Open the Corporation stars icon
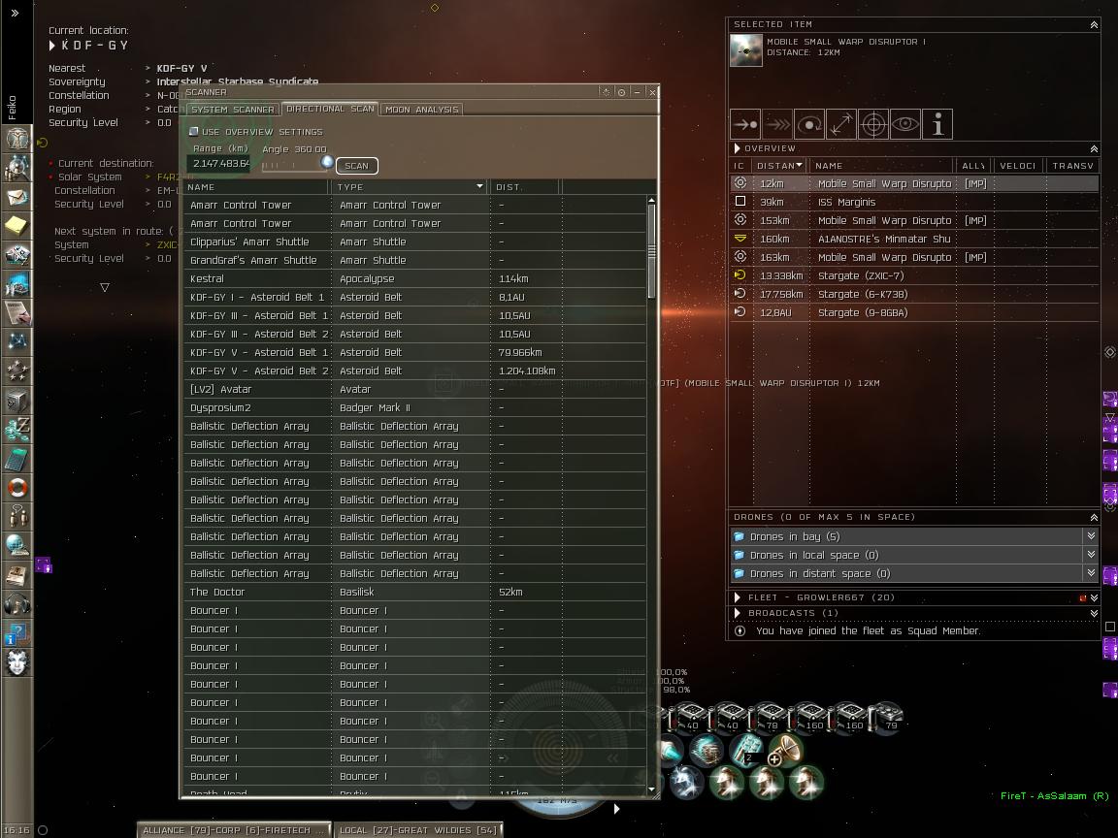This screenshot has height=838, width=1118. 16,372
